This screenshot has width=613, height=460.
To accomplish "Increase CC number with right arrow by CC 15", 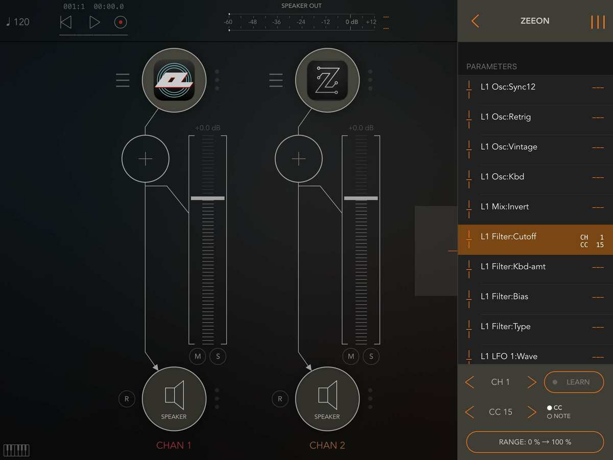I will (532, 412).
